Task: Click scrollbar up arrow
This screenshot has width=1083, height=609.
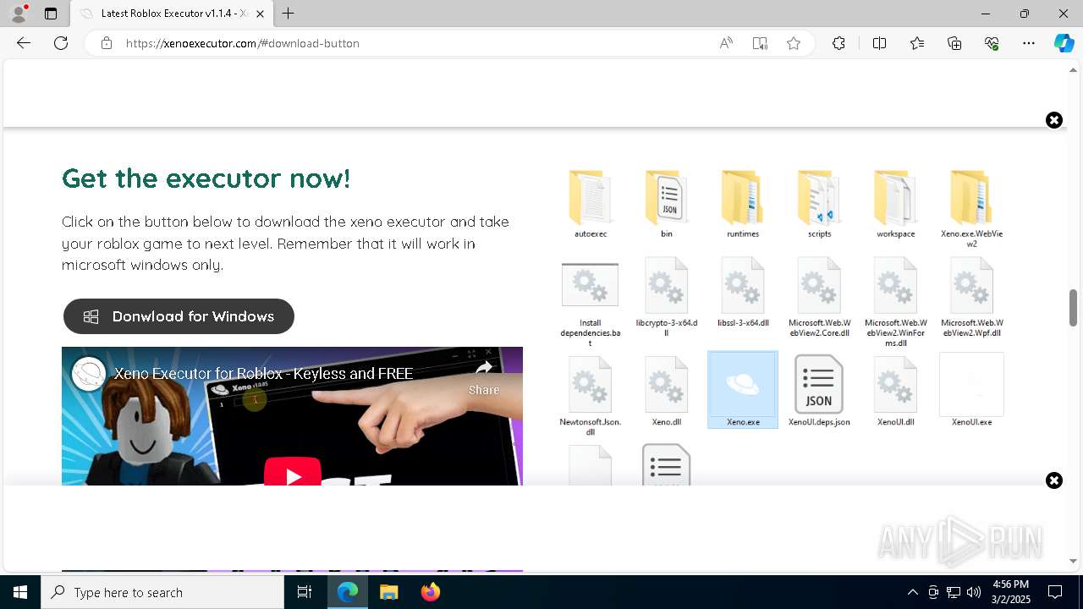Action: coord(1073,69)
